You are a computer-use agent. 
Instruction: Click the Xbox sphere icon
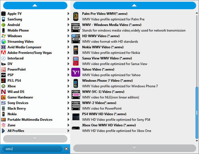click(4, 86)
